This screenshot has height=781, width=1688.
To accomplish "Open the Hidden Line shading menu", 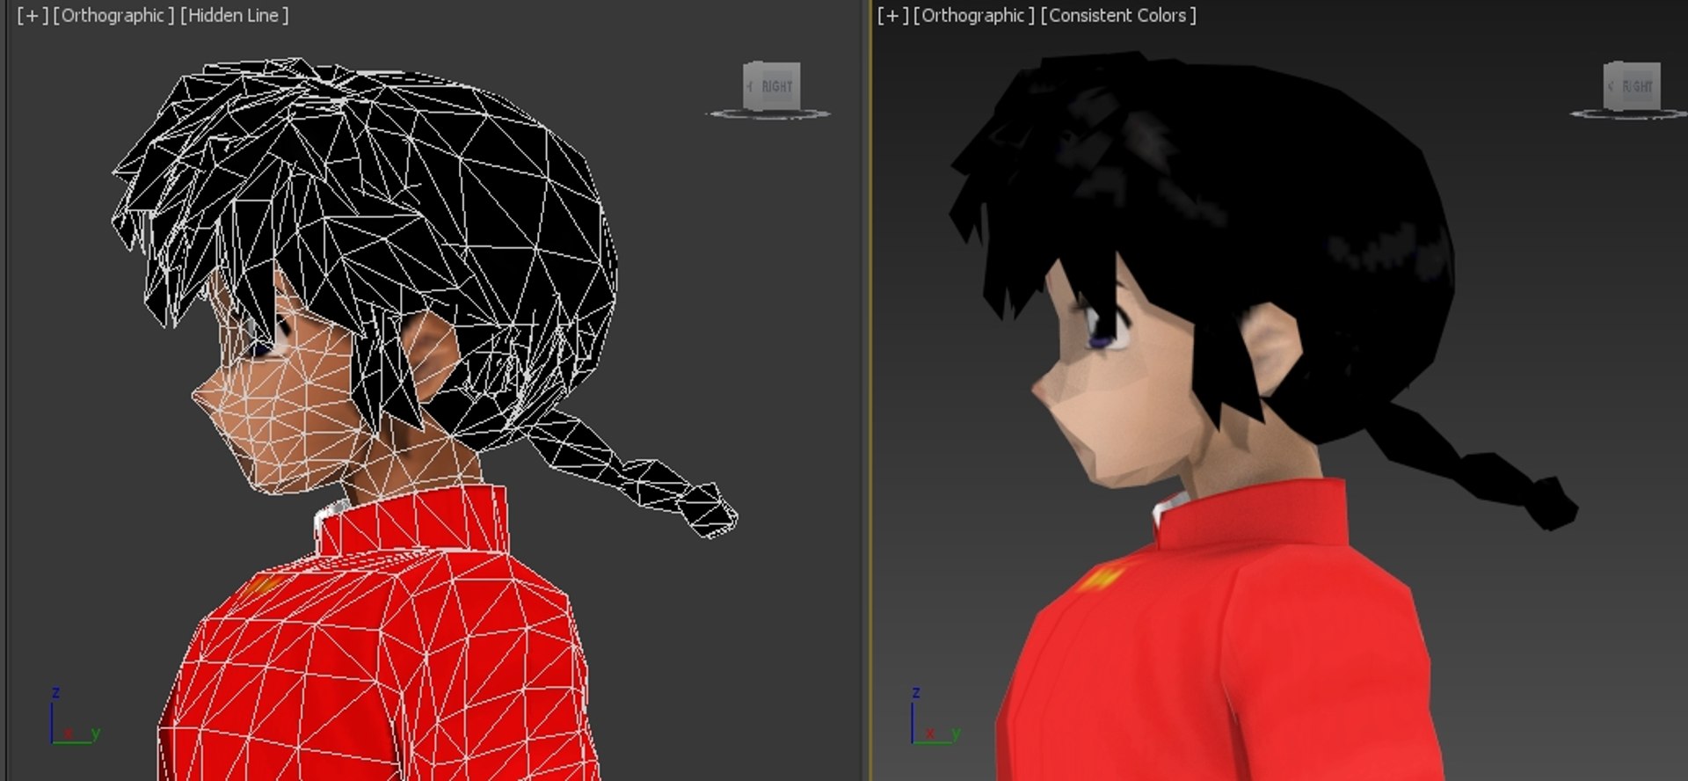I will pos(234,16).
